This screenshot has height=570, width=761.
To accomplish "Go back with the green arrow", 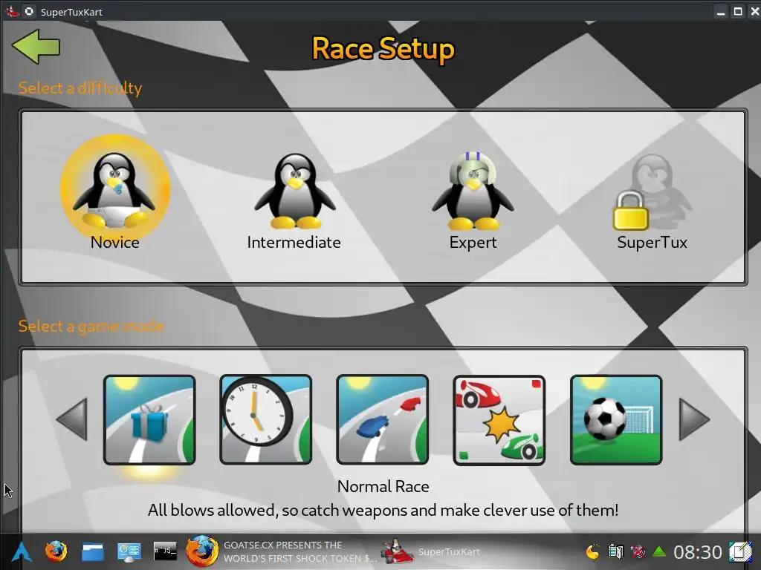I will pos(36,47).
